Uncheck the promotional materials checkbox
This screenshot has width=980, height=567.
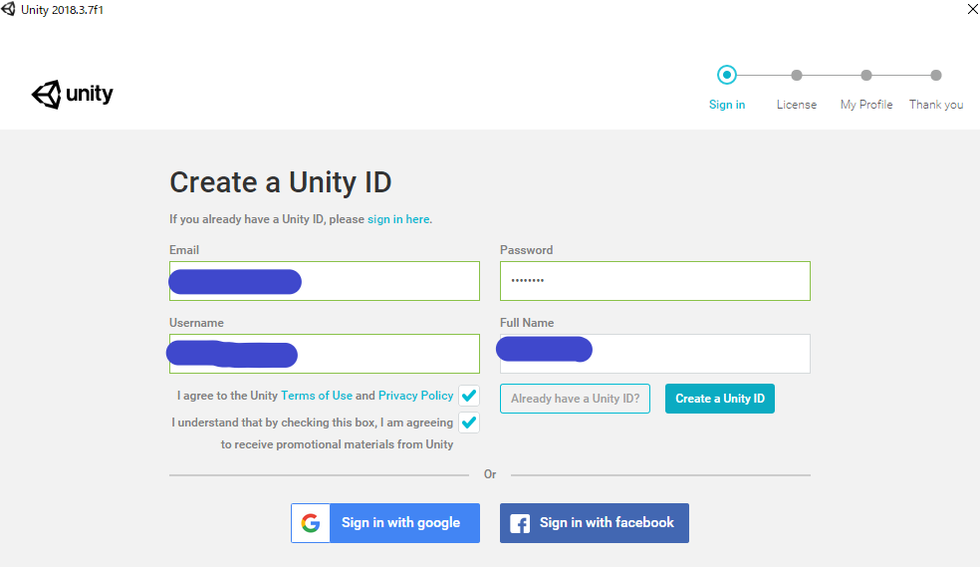(469, 423)
